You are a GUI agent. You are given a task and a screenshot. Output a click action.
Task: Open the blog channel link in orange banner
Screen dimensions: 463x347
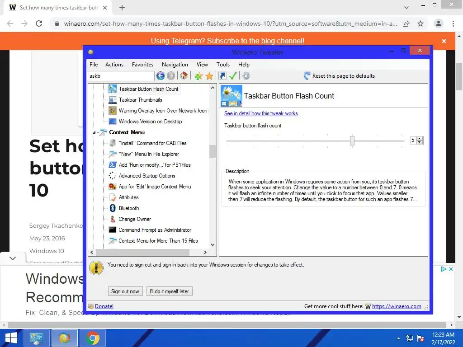[282, 41]
